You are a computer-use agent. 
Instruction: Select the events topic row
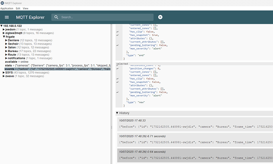coord(57,69)
